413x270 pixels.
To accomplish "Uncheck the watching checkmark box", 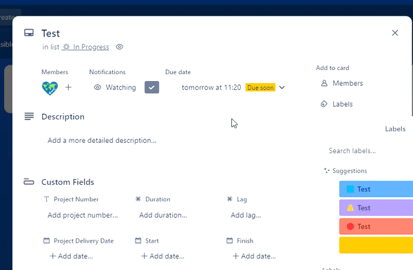I will pyautogui.click(x=151, y=87).
